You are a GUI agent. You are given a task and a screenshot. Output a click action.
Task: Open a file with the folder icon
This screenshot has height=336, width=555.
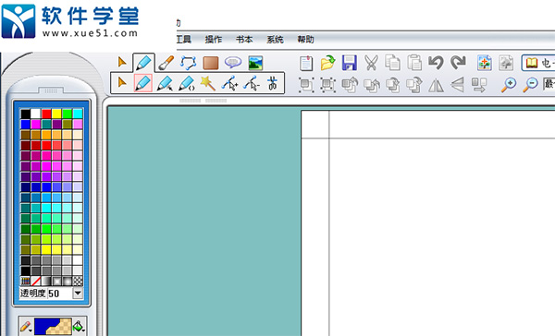pos(327,63)
